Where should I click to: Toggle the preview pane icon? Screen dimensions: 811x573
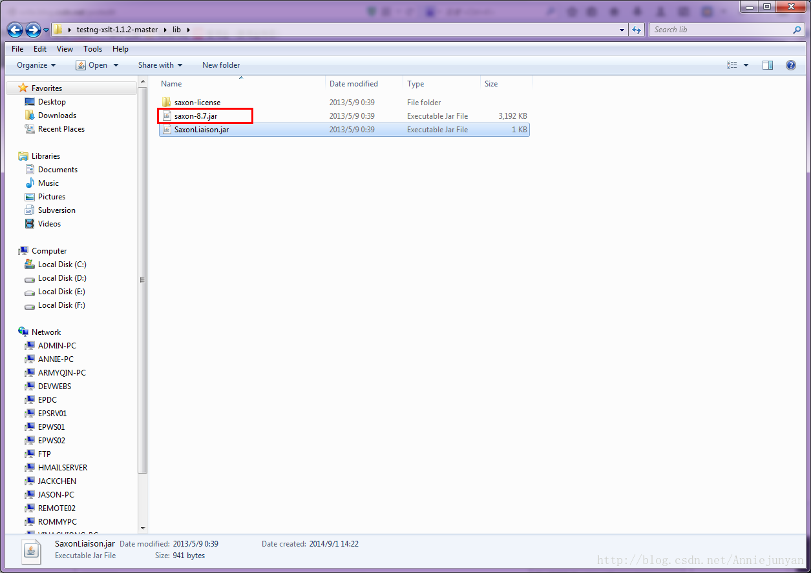pyautogui.click(x=768, y=65)
